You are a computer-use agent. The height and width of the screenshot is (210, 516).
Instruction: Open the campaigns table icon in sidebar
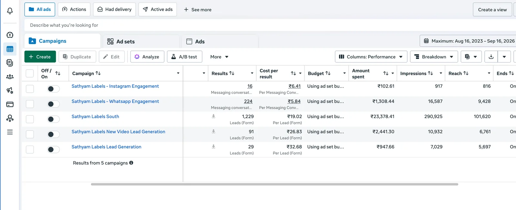point(10,49)
